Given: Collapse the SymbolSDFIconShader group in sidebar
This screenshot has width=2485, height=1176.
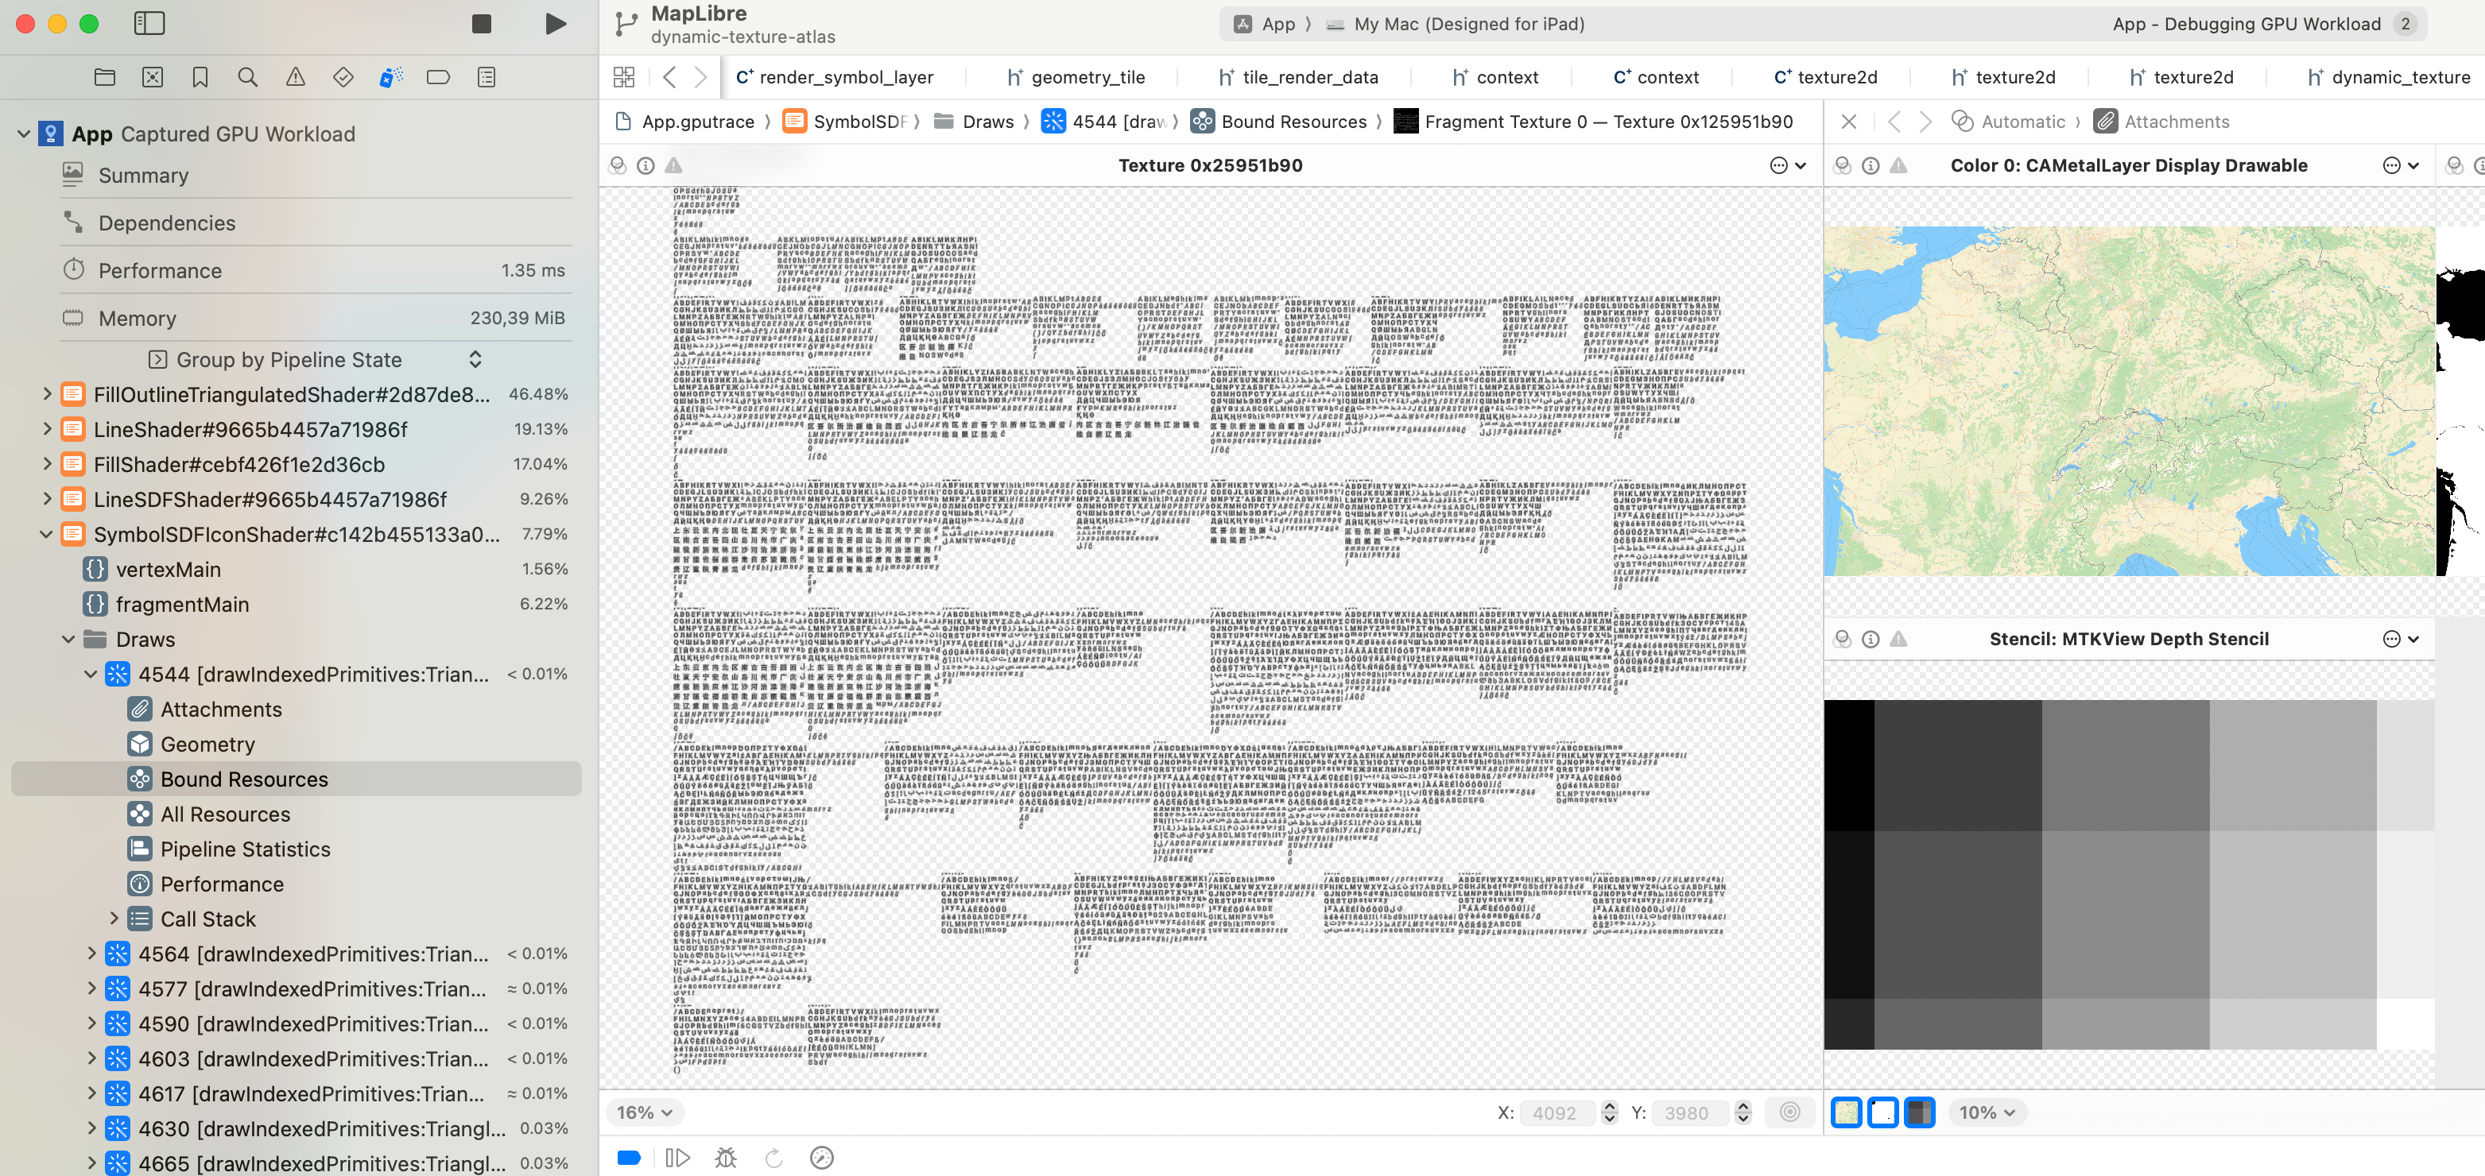Looking at the screenshot, I should [x=45, y=533].
